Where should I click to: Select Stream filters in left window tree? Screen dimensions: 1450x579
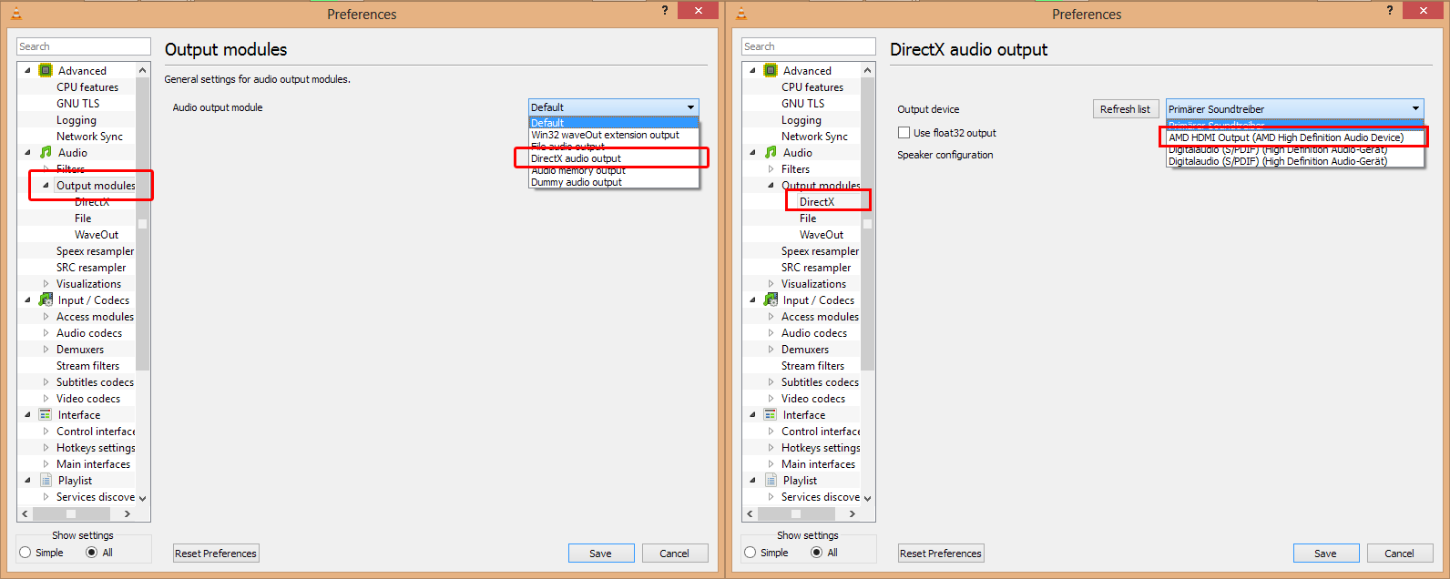point(87,365)
